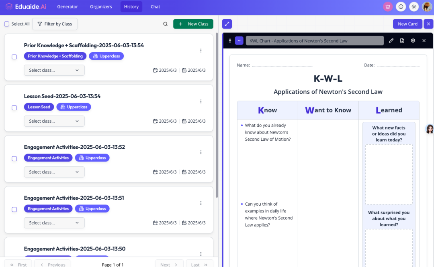This screenshot has width=434, height=267.
Task: Enable the Select All checkbox
Action: (x=6, y=24)
